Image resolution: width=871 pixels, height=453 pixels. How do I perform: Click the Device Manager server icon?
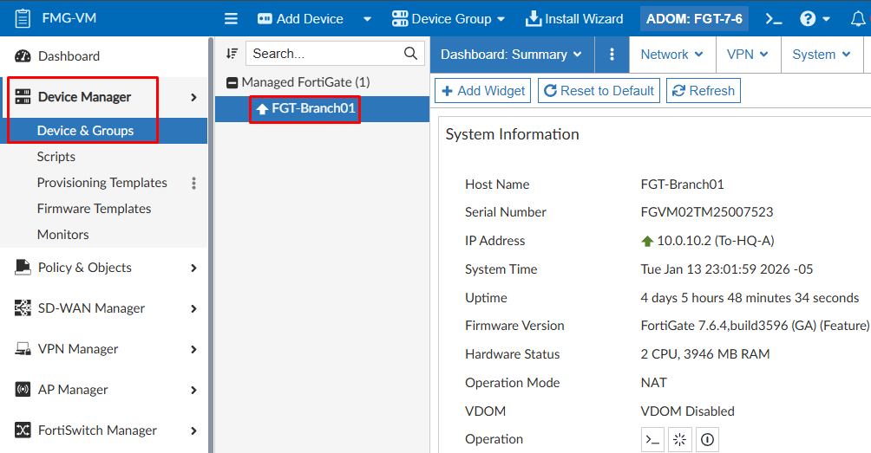[23, 96]
